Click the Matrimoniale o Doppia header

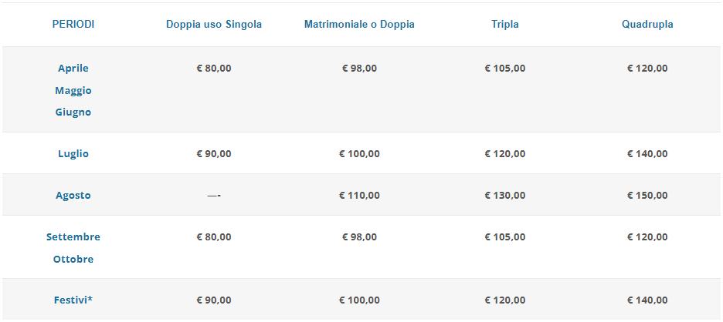(359, 25)
